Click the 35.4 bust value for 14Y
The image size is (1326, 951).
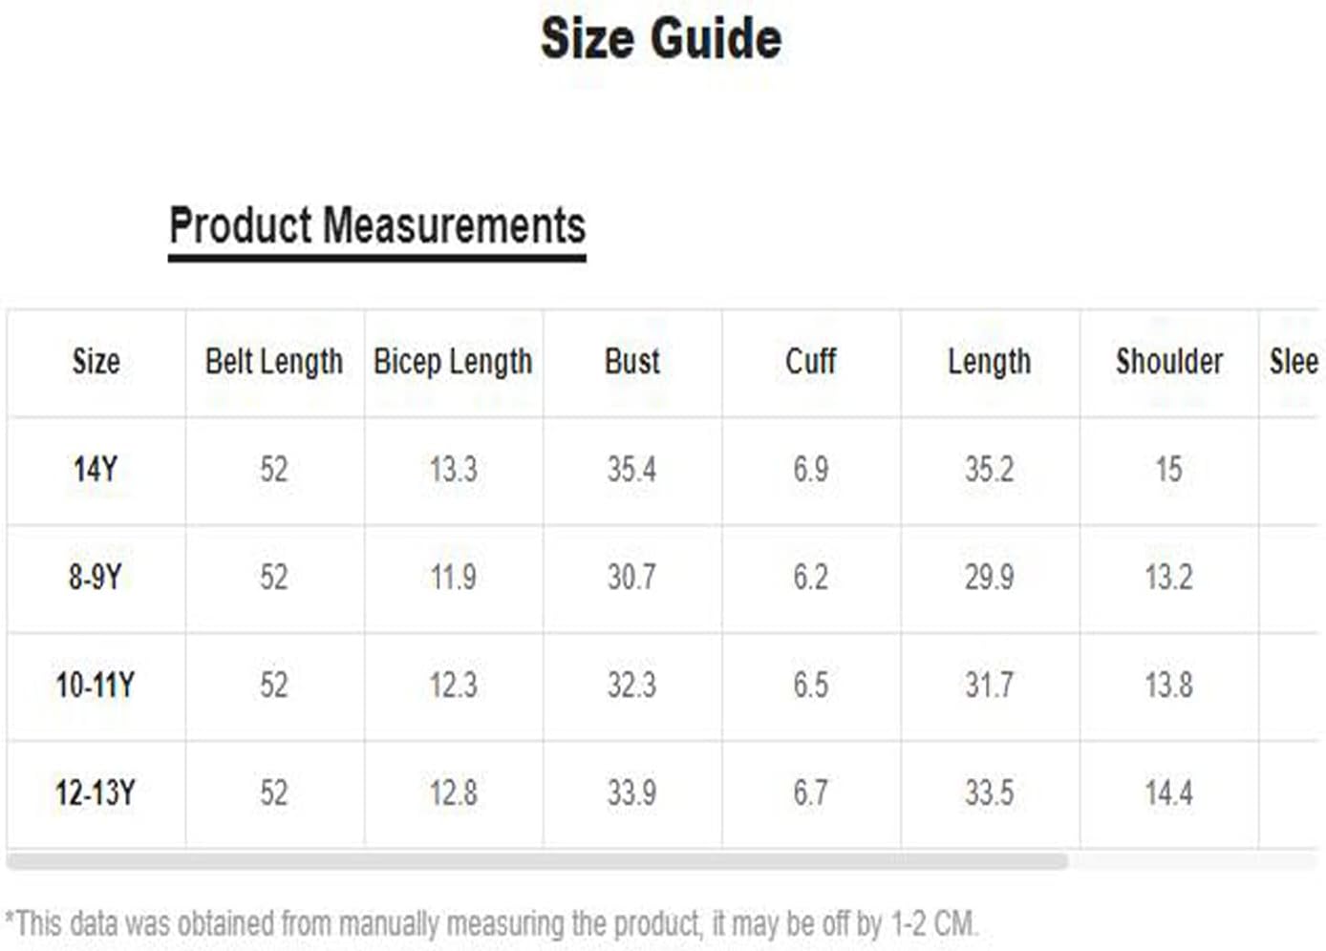[632, 470]
